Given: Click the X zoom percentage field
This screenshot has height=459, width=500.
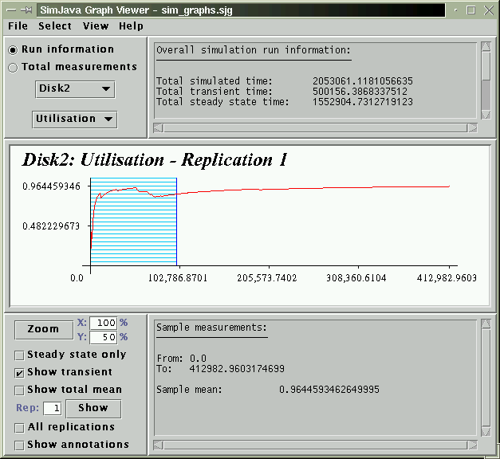Looking at the screenshot, I should point(104,323).
